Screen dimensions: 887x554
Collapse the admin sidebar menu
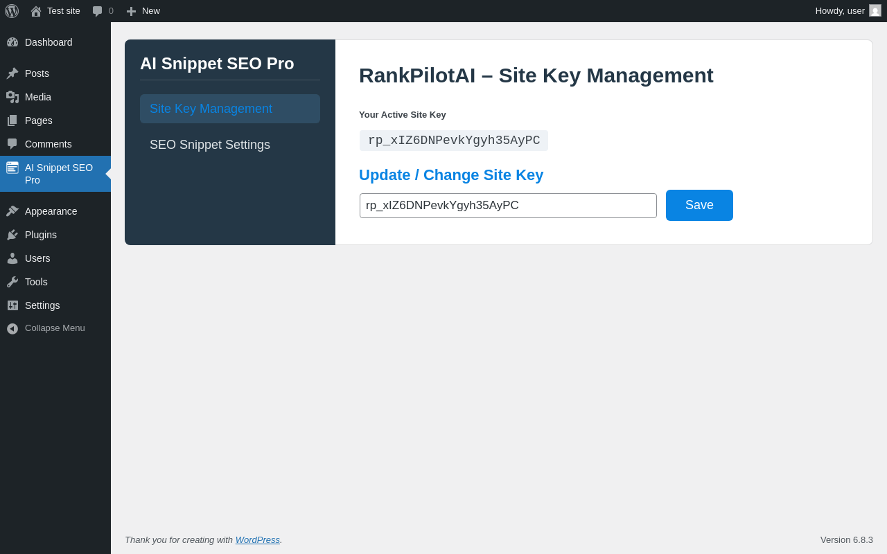tap(55, 328)
